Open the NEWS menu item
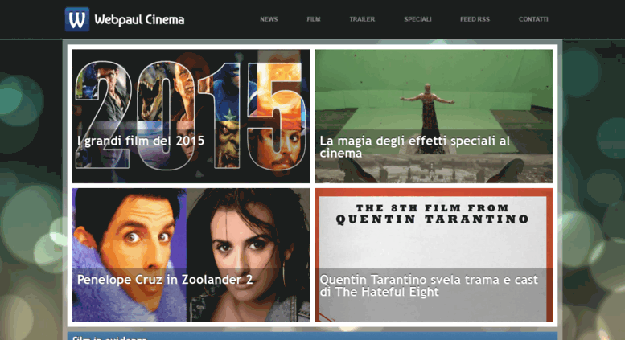The height and width of the screenshot is (340, 625). [269, 19]
